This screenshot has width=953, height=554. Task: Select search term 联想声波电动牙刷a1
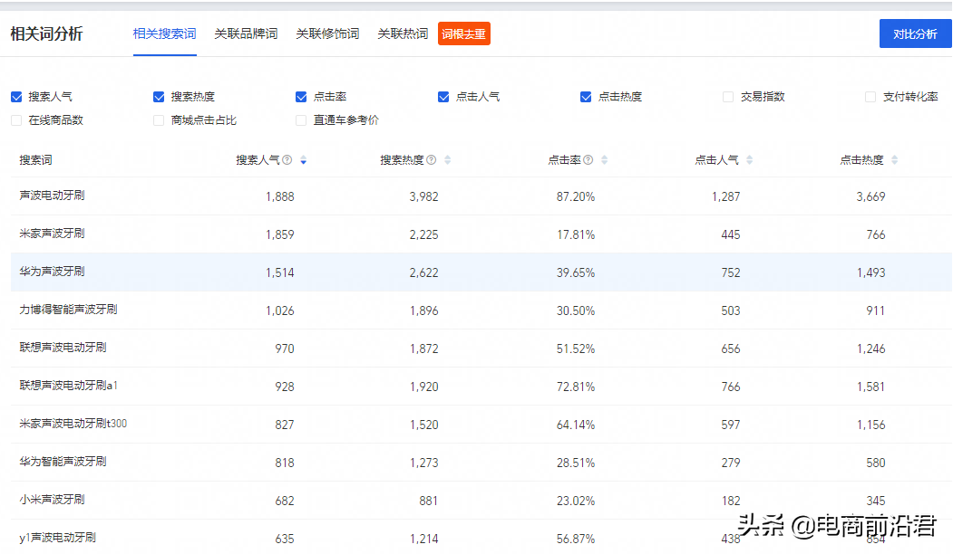coord(69,386)
